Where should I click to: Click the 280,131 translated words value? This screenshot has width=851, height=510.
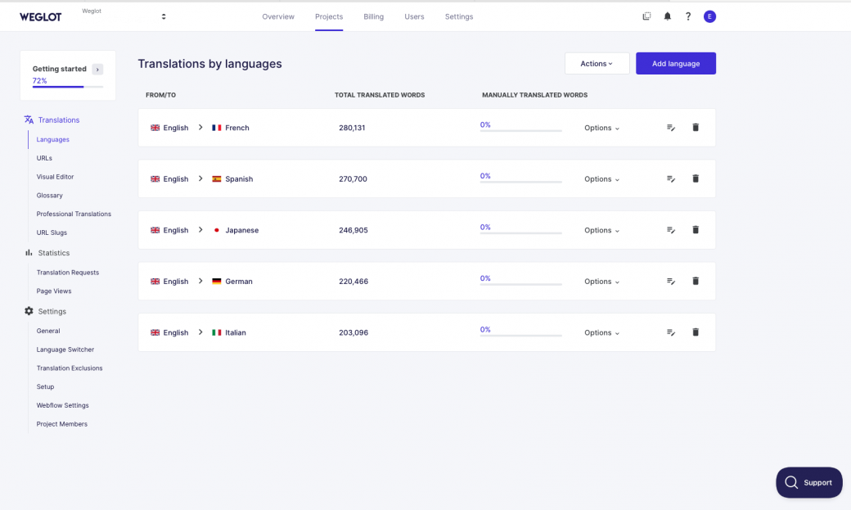point(352,128)
